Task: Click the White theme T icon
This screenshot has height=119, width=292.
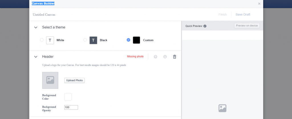Action: coord(50,40)
